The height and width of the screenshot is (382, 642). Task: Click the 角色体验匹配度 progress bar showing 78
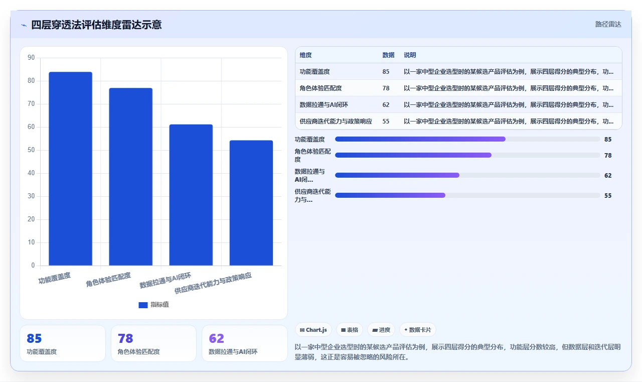click(x=467, y=155)
